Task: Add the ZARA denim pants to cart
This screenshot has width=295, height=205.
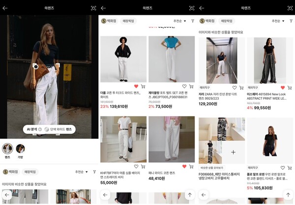Action: (241, 87)
